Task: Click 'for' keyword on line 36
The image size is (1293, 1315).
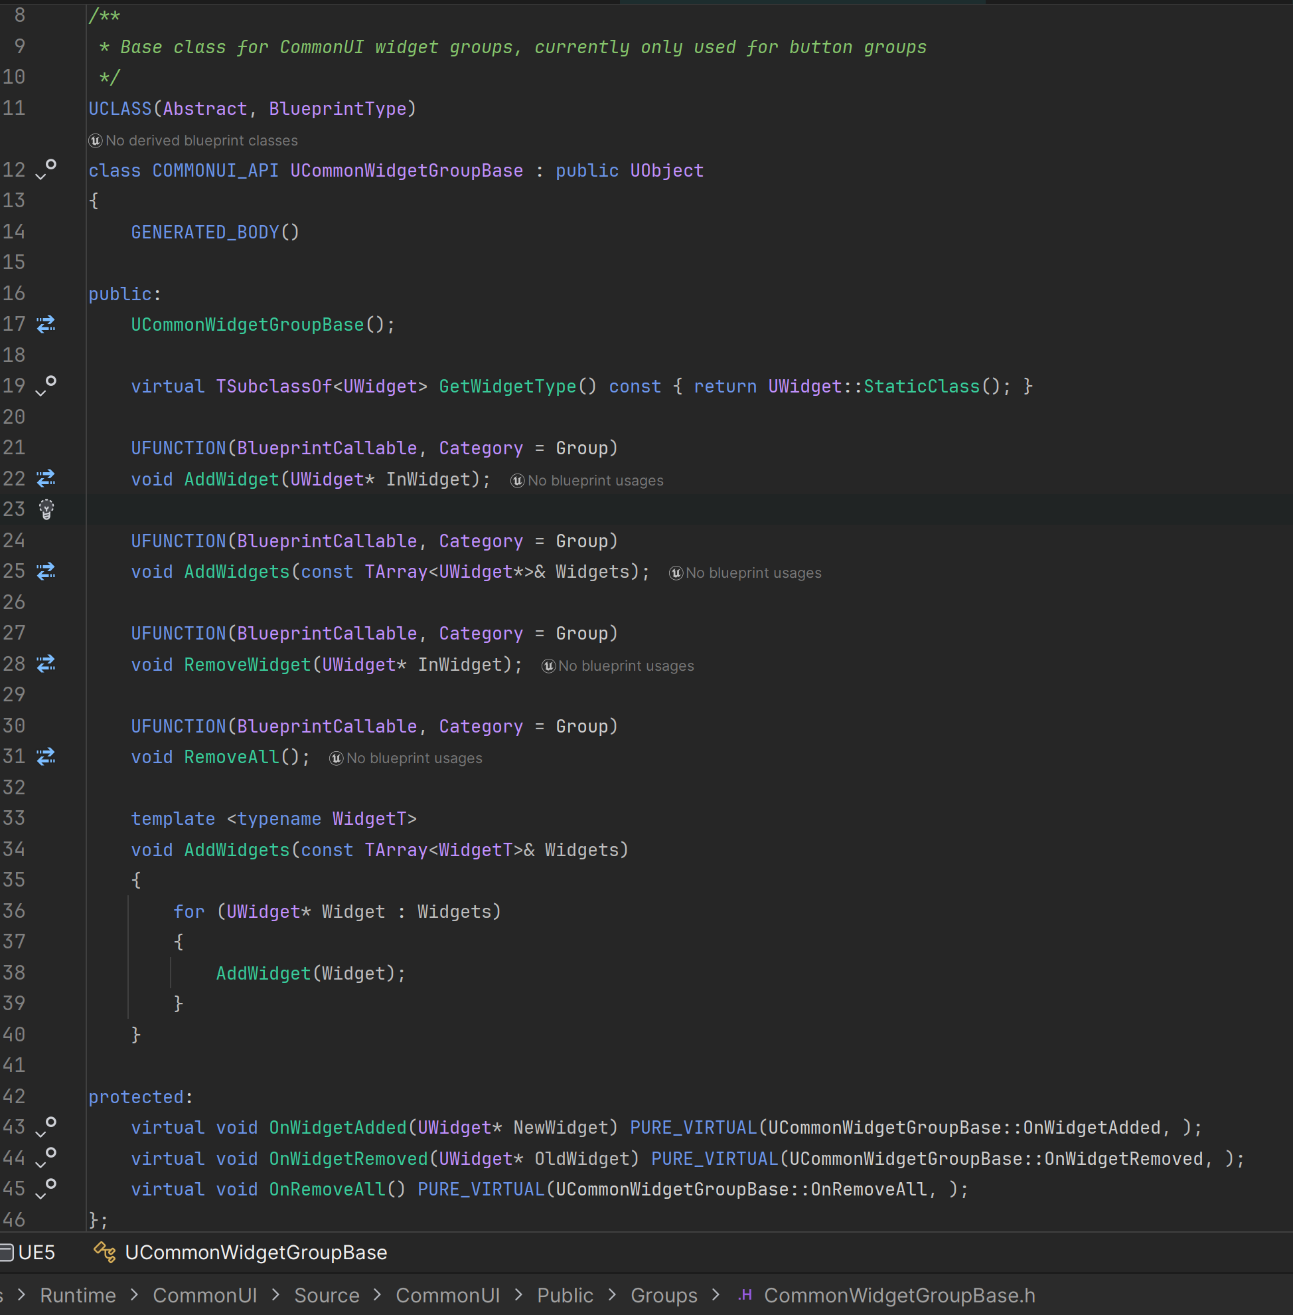Action: click(189, 911)
